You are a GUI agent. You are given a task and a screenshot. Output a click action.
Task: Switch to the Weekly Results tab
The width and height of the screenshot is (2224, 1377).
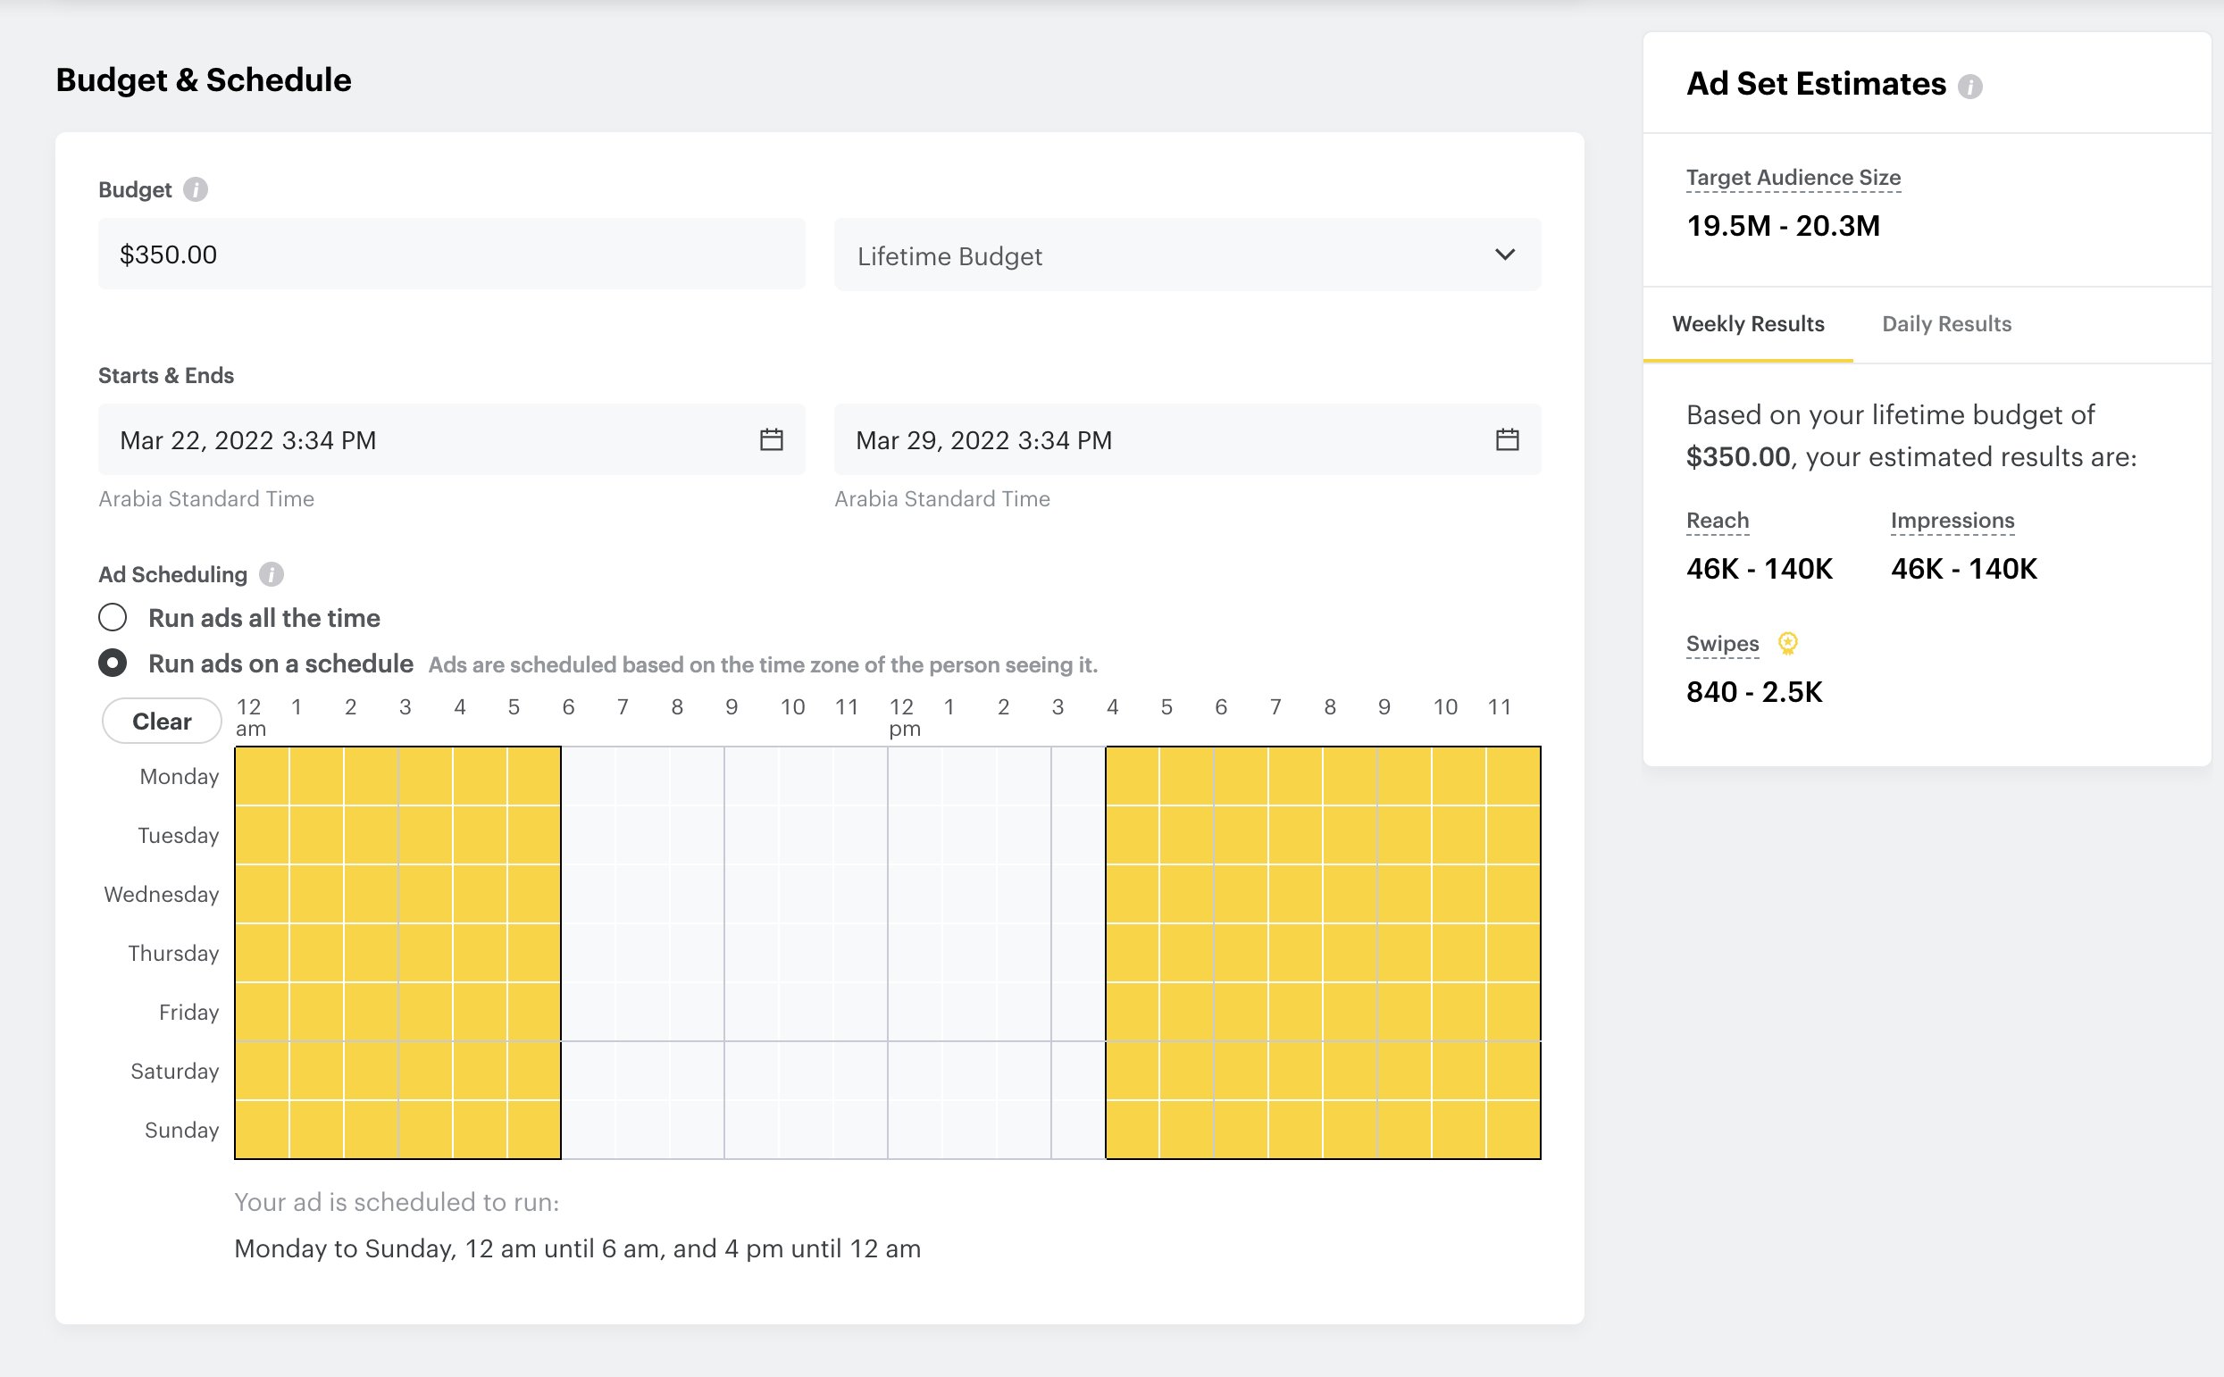[x=1748, y=324]
